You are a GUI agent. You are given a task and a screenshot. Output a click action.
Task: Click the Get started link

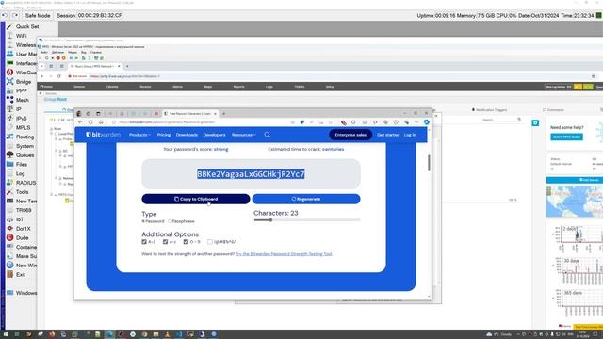point(388,135)
